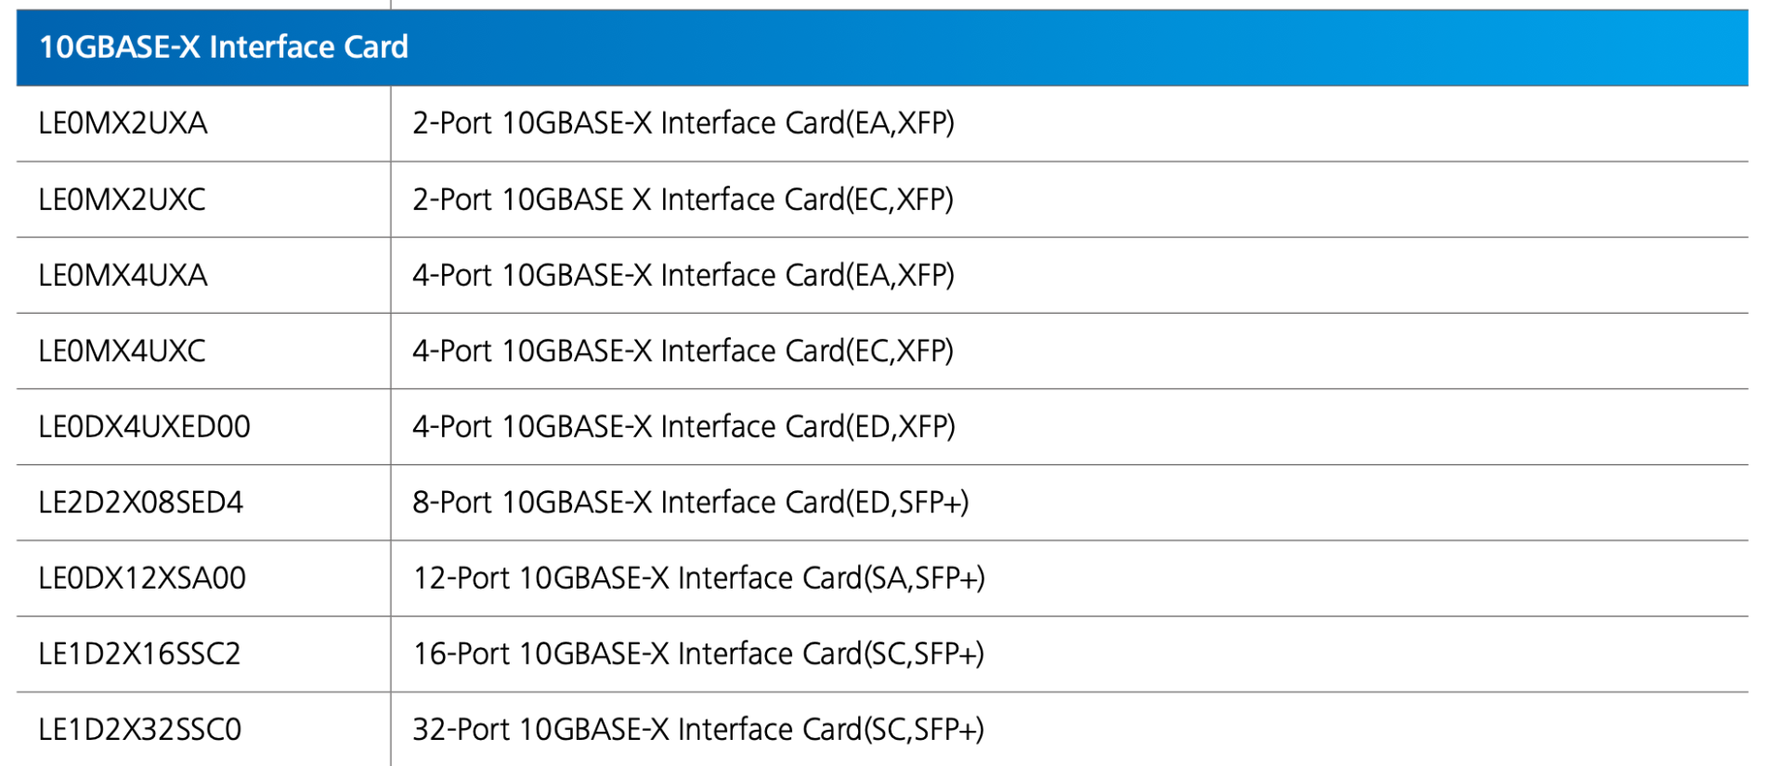
Task: Select the LE1D2X32SSC0 model cell
Action: click(139, 730)
